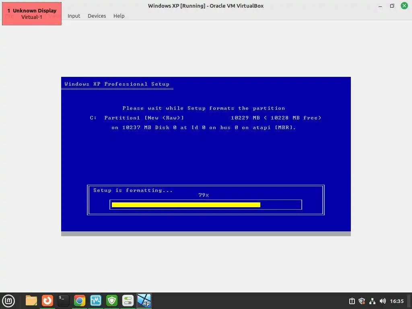Open the Input menu in VirtualBox

coord(74,16)
